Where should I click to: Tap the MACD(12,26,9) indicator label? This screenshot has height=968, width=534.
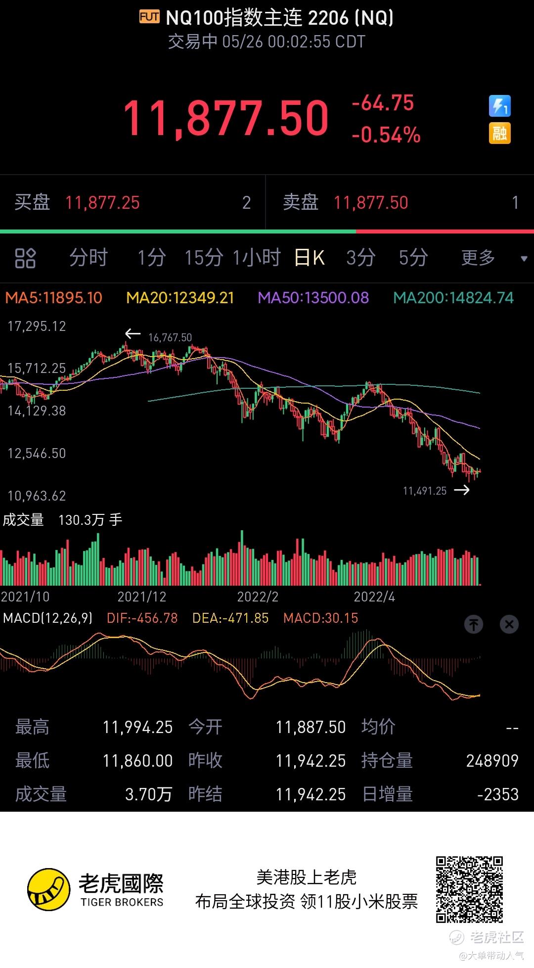point(47,618)
